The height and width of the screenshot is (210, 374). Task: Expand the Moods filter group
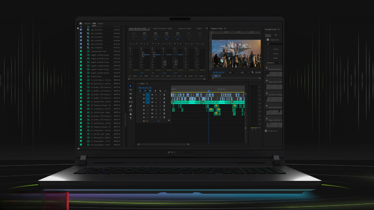[x=268, y=49]
